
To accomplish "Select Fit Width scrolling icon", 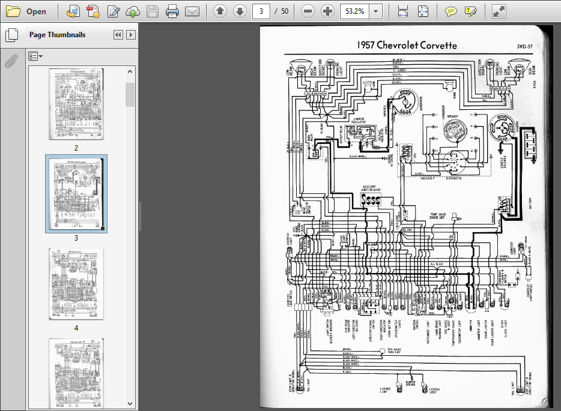I will point(403,11).
